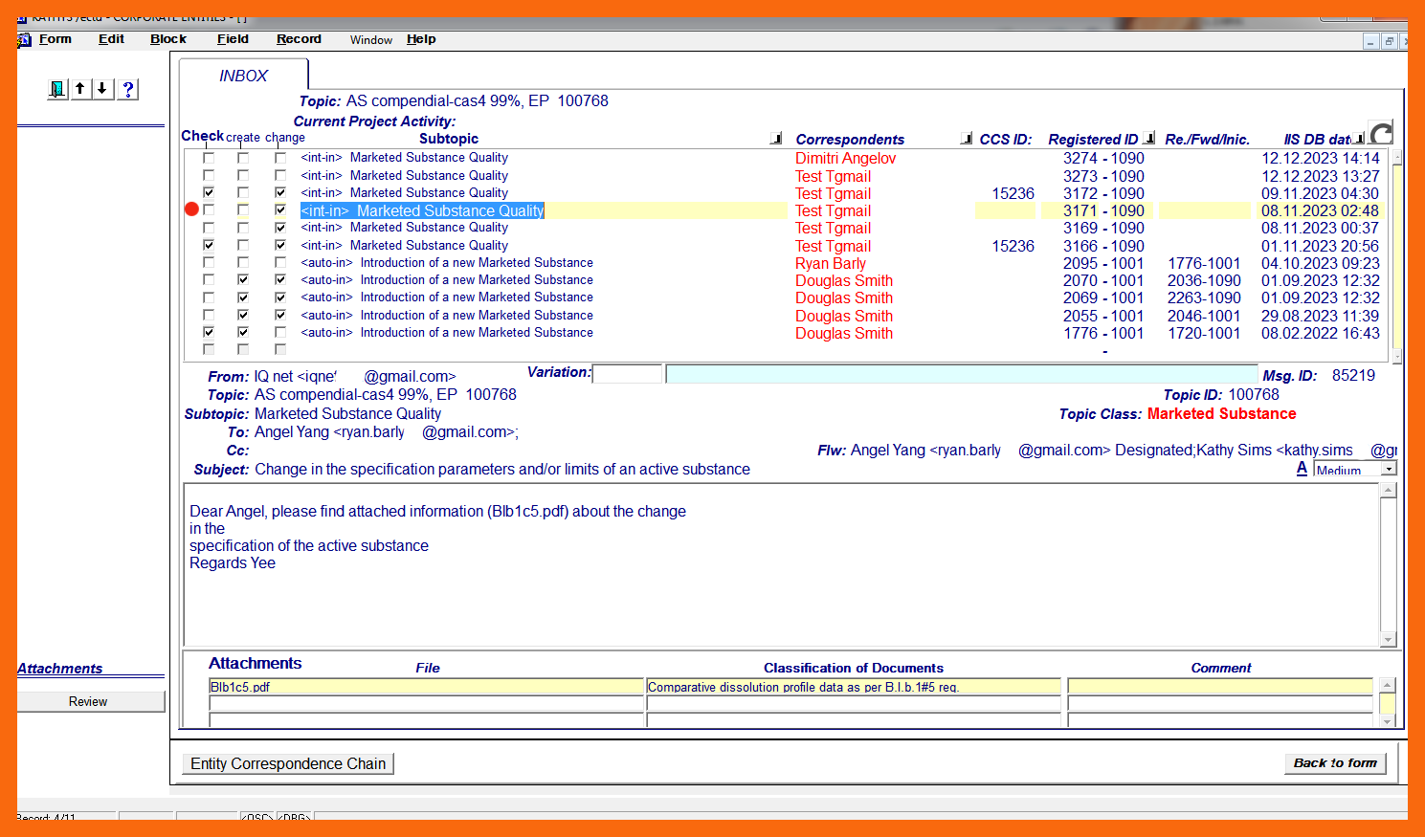This screenshot has height=837, width=1425.
Task: Toggle create checkbox for row 2070 - 1001
Action: [x=243, y=280]
